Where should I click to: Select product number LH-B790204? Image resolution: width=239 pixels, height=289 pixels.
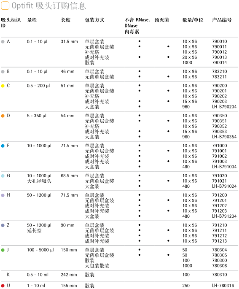pyautogui.click(x=224, y=107)
